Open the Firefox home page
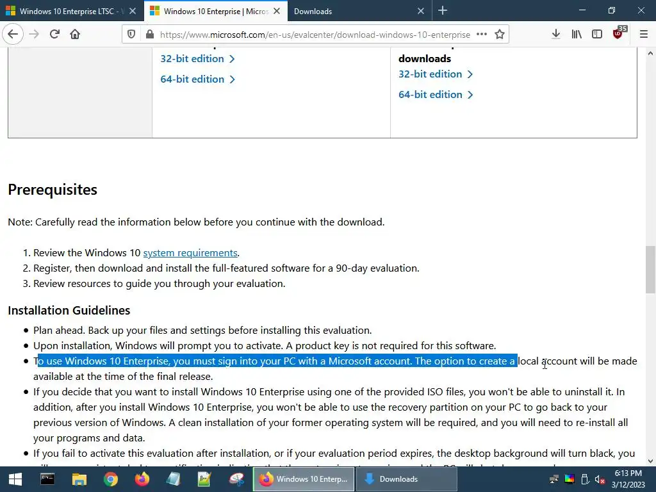Image resolution: width=656 pixels, height=492 pixels. coord(75,34)
